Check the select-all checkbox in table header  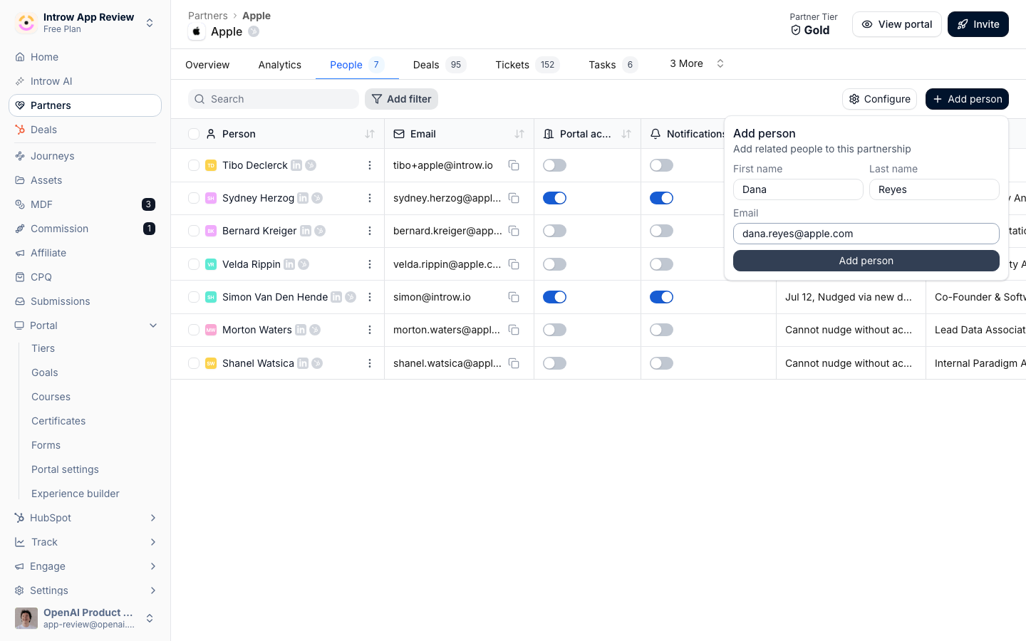coord(194,134)
